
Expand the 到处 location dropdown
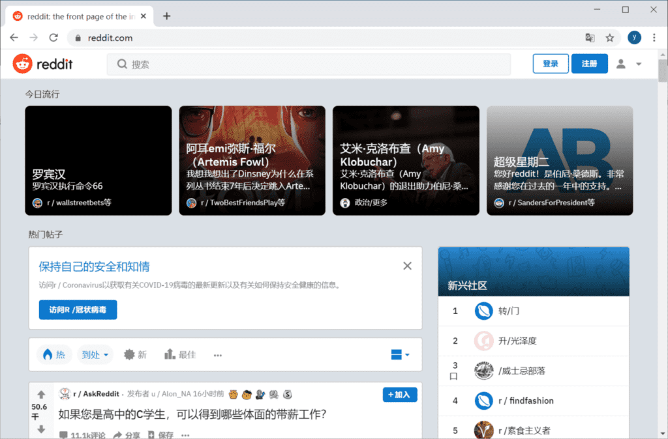95,355
